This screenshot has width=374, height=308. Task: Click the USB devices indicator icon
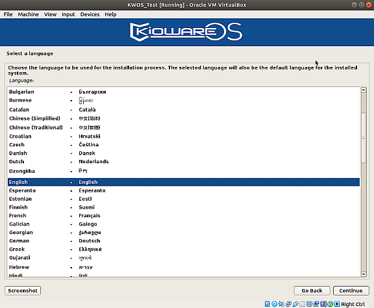(295, 303)
